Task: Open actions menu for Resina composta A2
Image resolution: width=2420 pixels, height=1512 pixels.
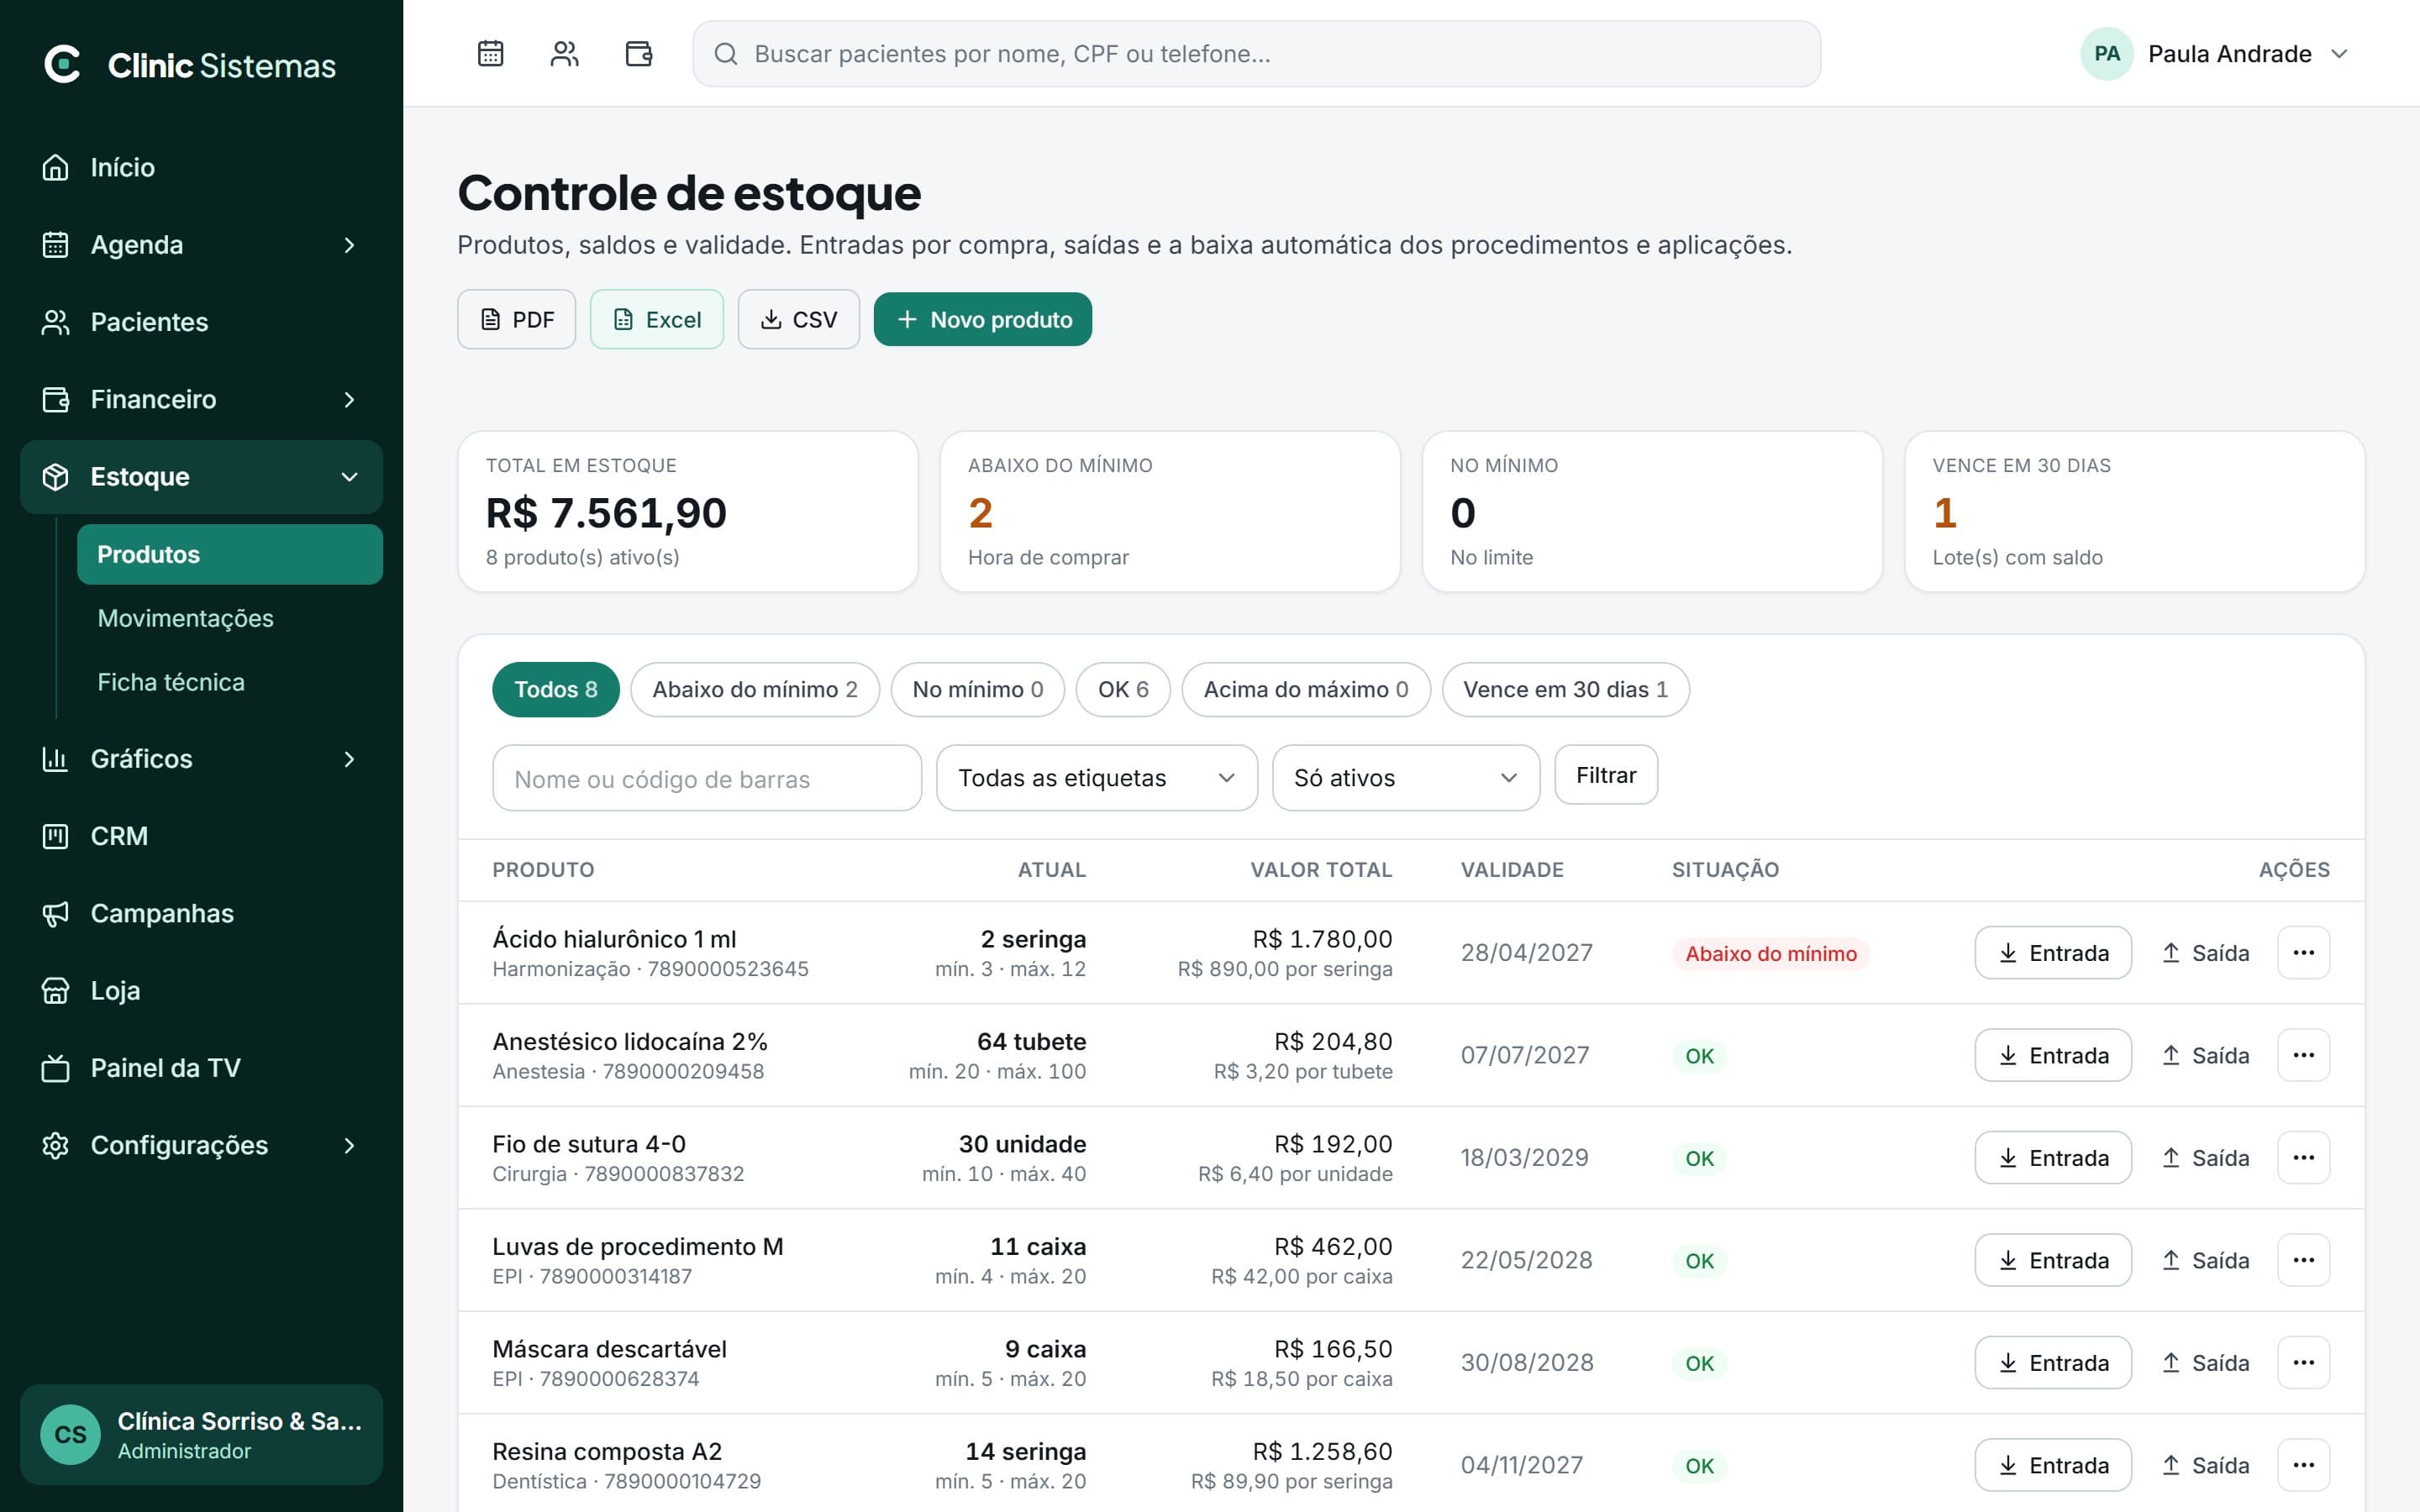Action: [2303, 1465]
